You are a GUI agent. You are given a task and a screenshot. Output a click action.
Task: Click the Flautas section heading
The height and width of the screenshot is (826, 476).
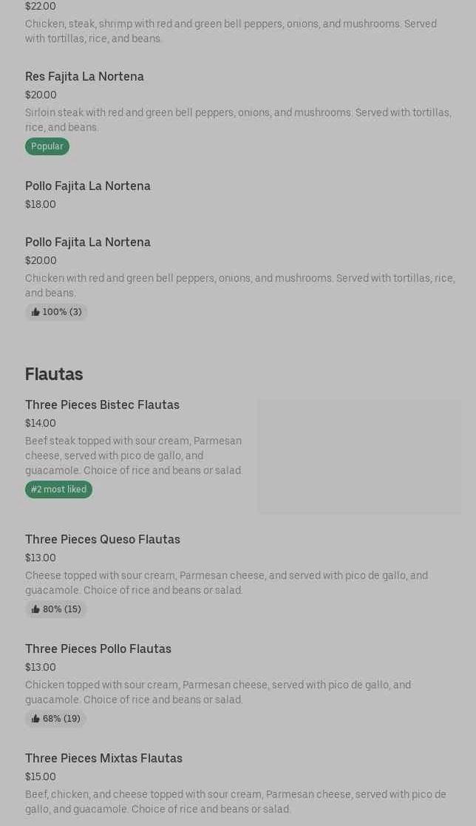tap(54, 373)
